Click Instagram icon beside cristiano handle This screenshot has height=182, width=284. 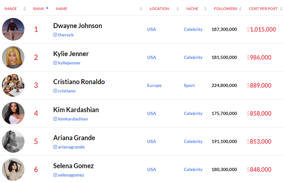(x=55, y=91)
